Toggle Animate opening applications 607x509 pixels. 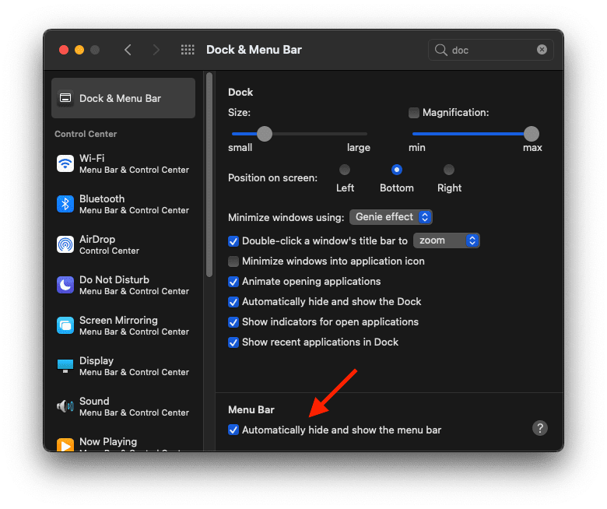233,282
